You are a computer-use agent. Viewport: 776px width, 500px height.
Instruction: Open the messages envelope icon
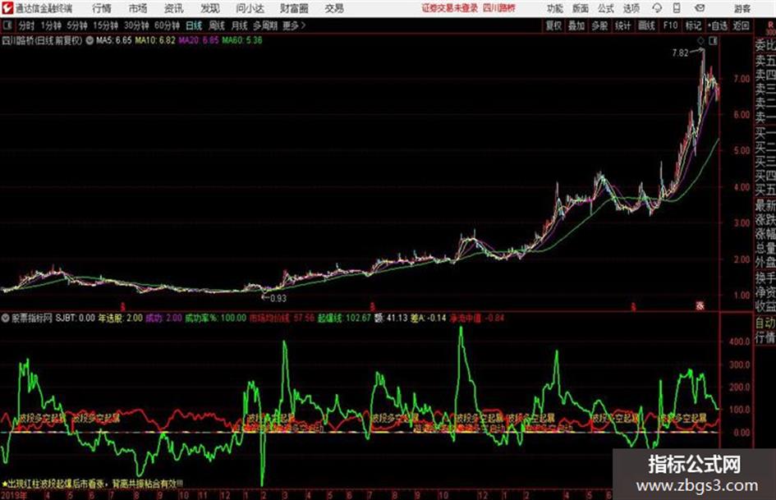(x=700, y=8)
